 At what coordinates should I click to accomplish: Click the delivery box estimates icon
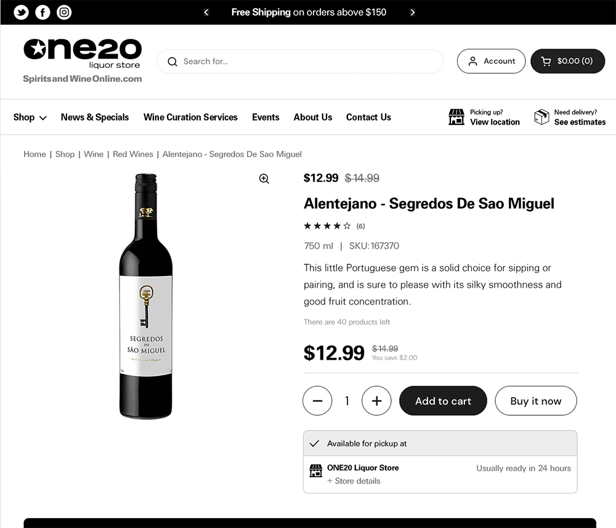click(541, 117)
